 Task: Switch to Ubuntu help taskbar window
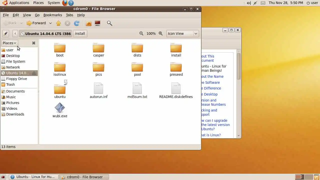click(34, 177)
